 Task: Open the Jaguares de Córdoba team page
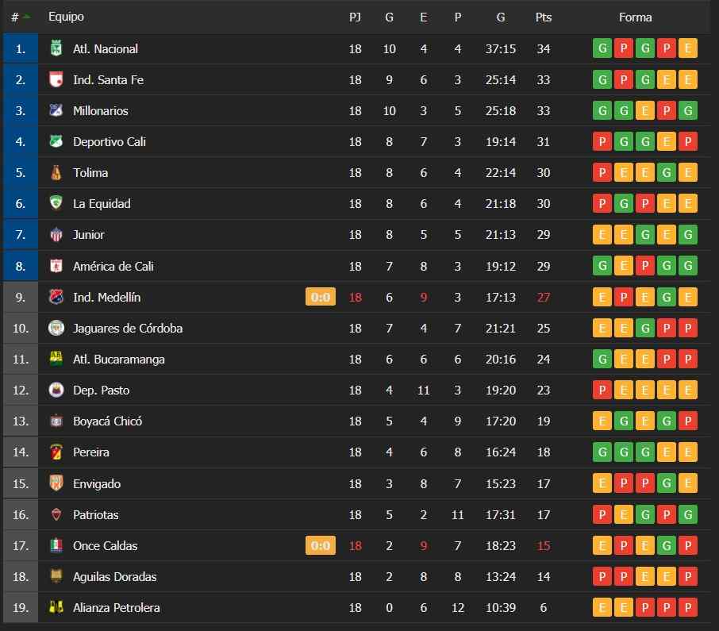(x=128, y=329)
